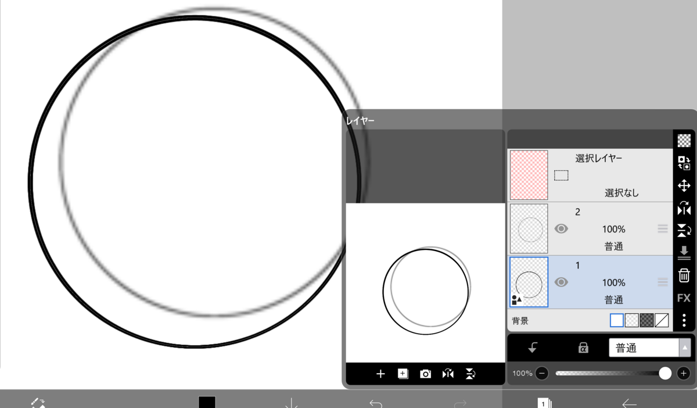
Task: Expand blend mode list arrow
Action: pos(685,348)
